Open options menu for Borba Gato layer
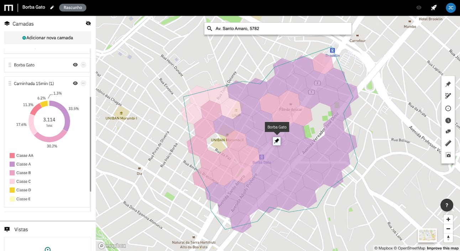The image size is (460, 251). 83,65
